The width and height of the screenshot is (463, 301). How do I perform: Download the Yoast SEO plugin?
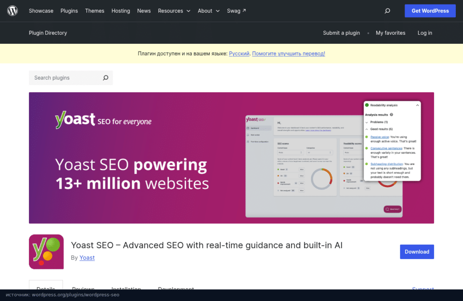coord(416,252)
